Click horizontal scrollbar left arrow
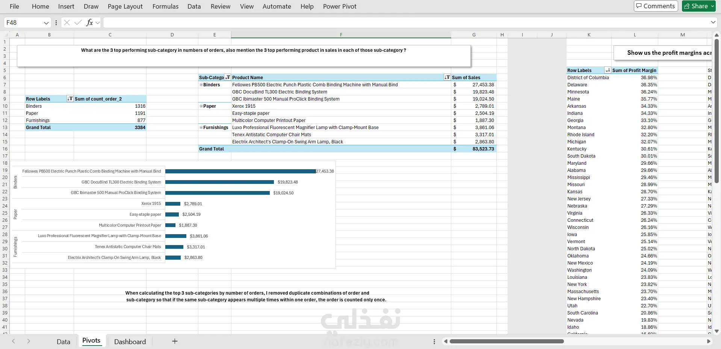 tap(445, 341)
